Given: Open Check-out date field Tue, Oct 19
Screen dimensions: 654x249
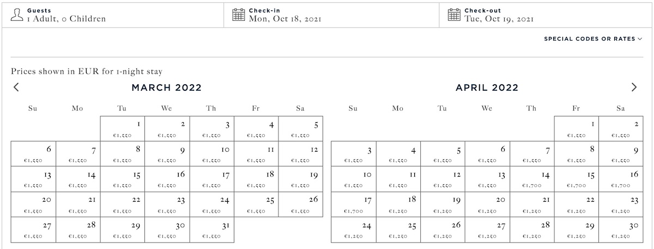Looking at the screenshot, I should tap(546, 14).
